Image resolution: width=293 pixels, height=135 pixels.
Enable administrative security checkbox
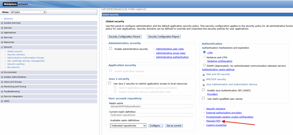(110, 49)
